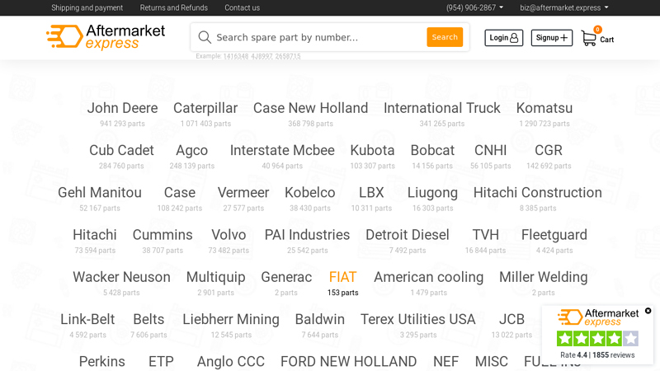The width and height of the screenshot is (660, 371).
Task: Open Case brand with 108 242 parts
Action: [180, 192]
